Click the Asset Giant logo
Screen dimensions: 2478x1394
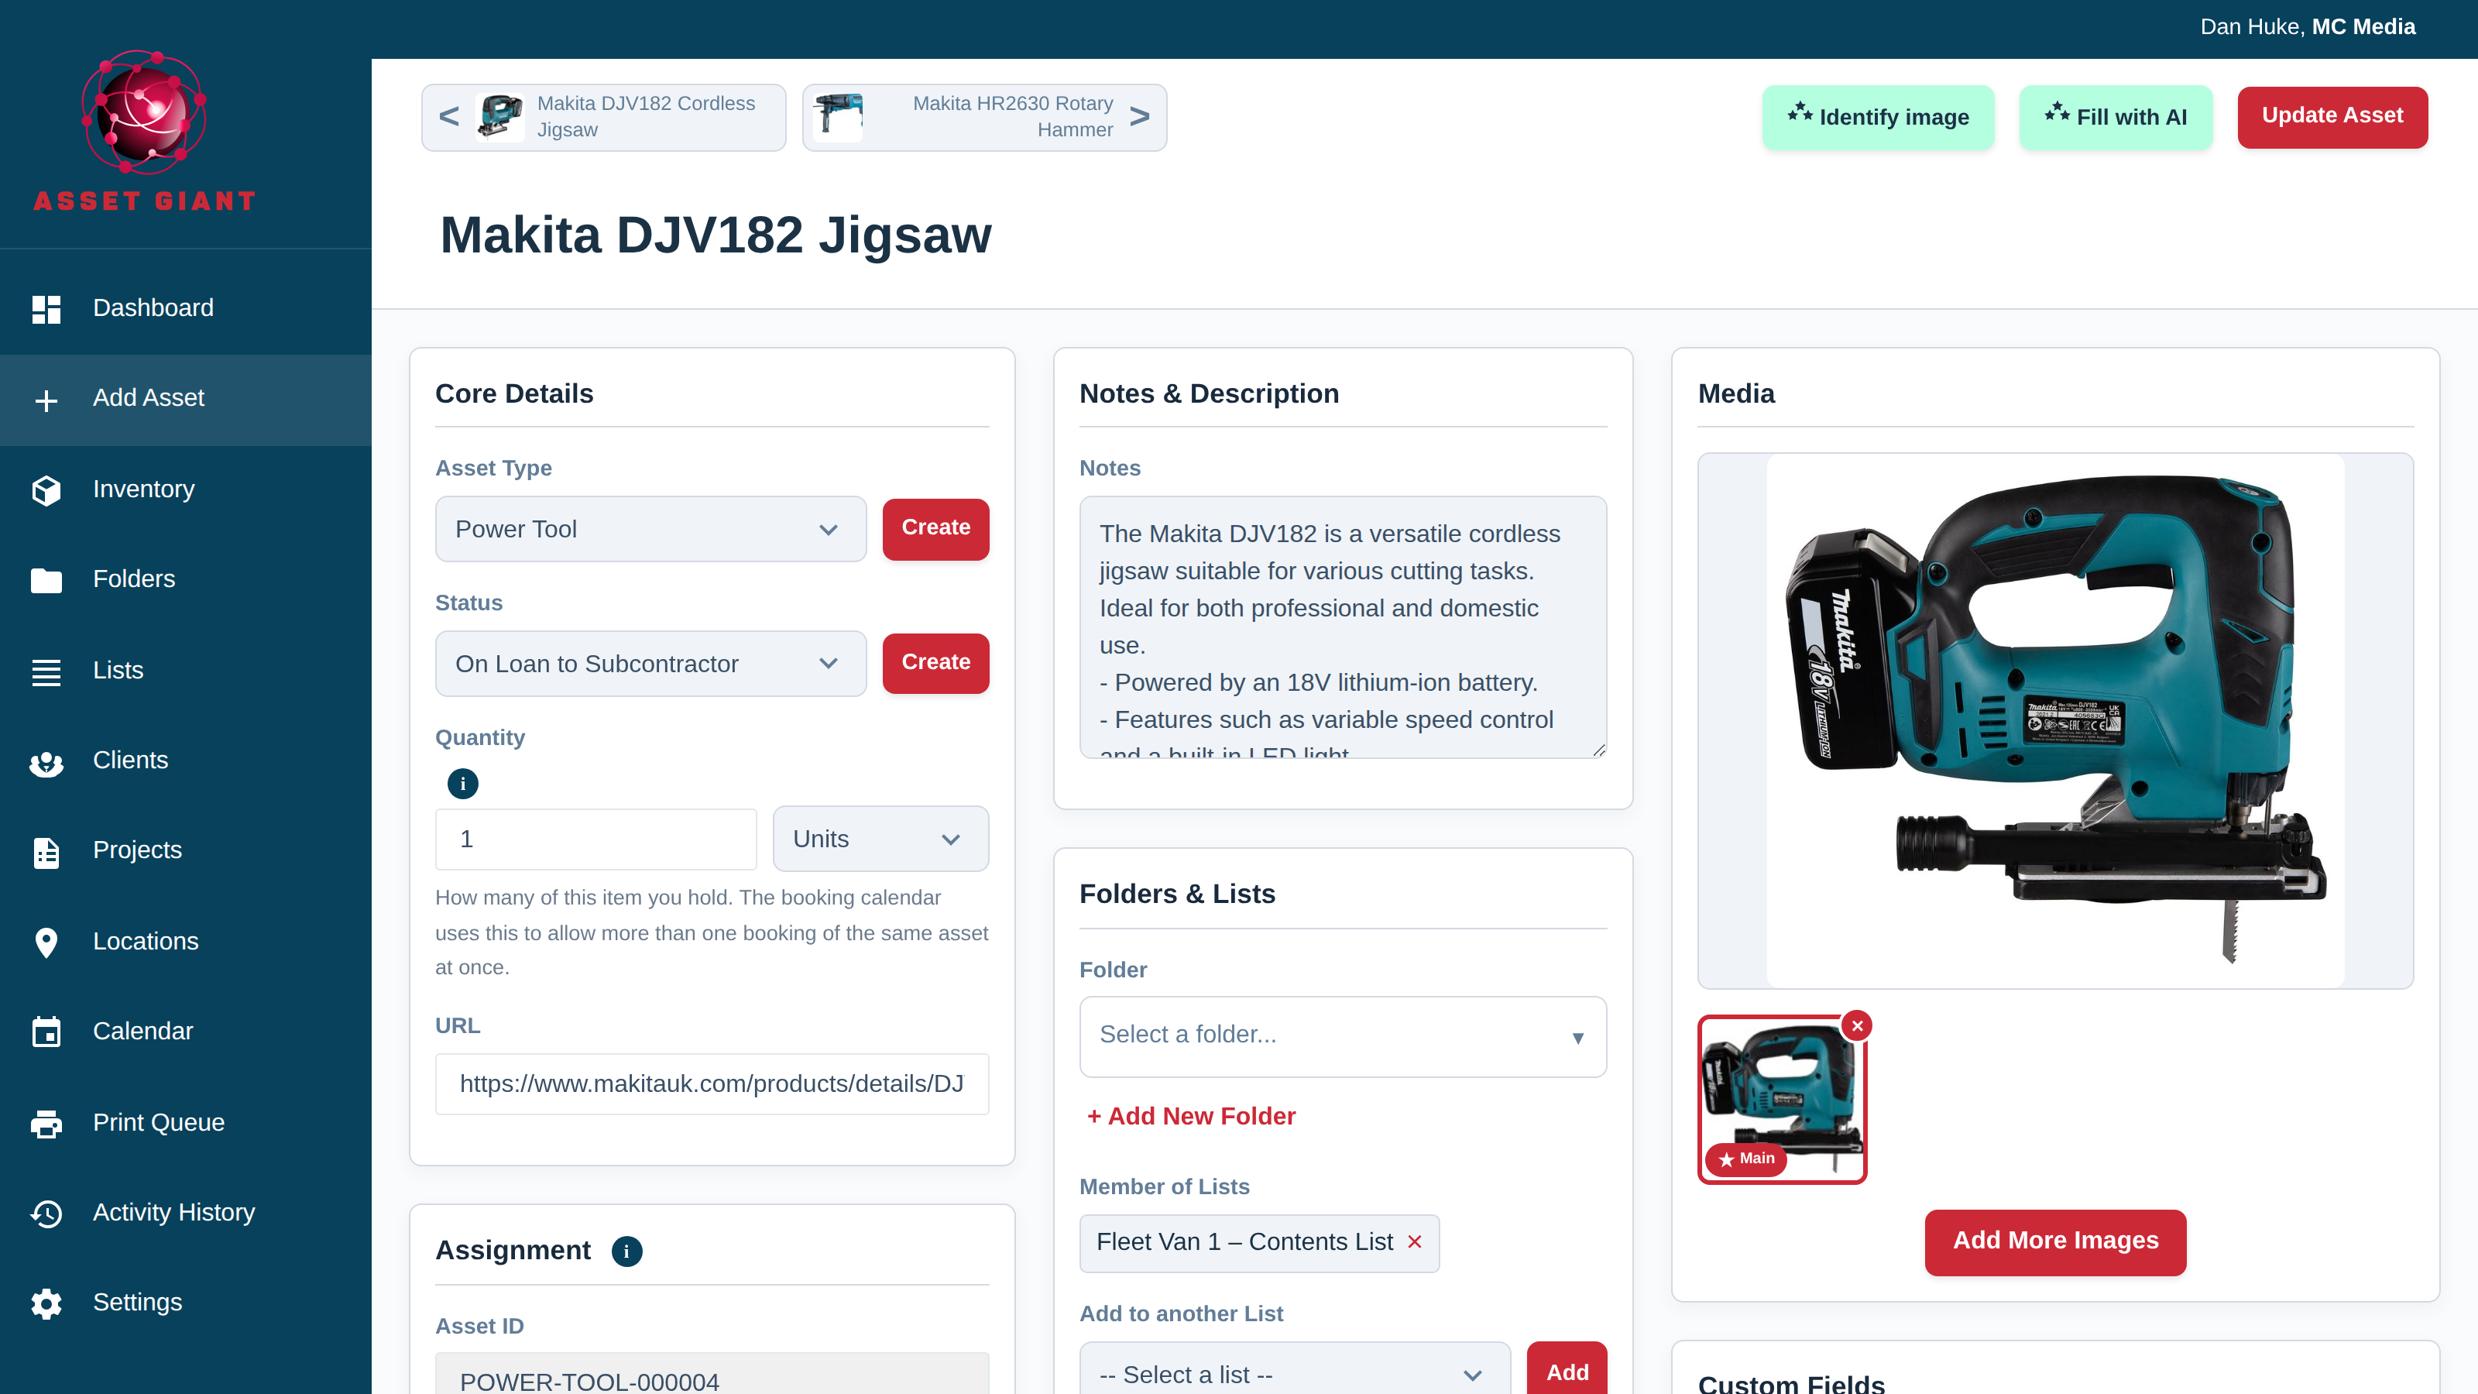[x=144, y=132]
